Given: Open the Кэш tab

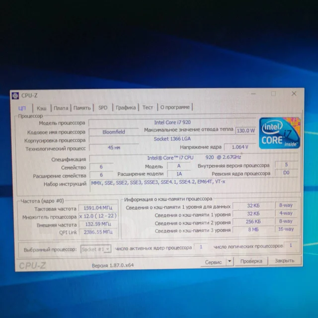Looking at the screenshot, I should 42,108.
